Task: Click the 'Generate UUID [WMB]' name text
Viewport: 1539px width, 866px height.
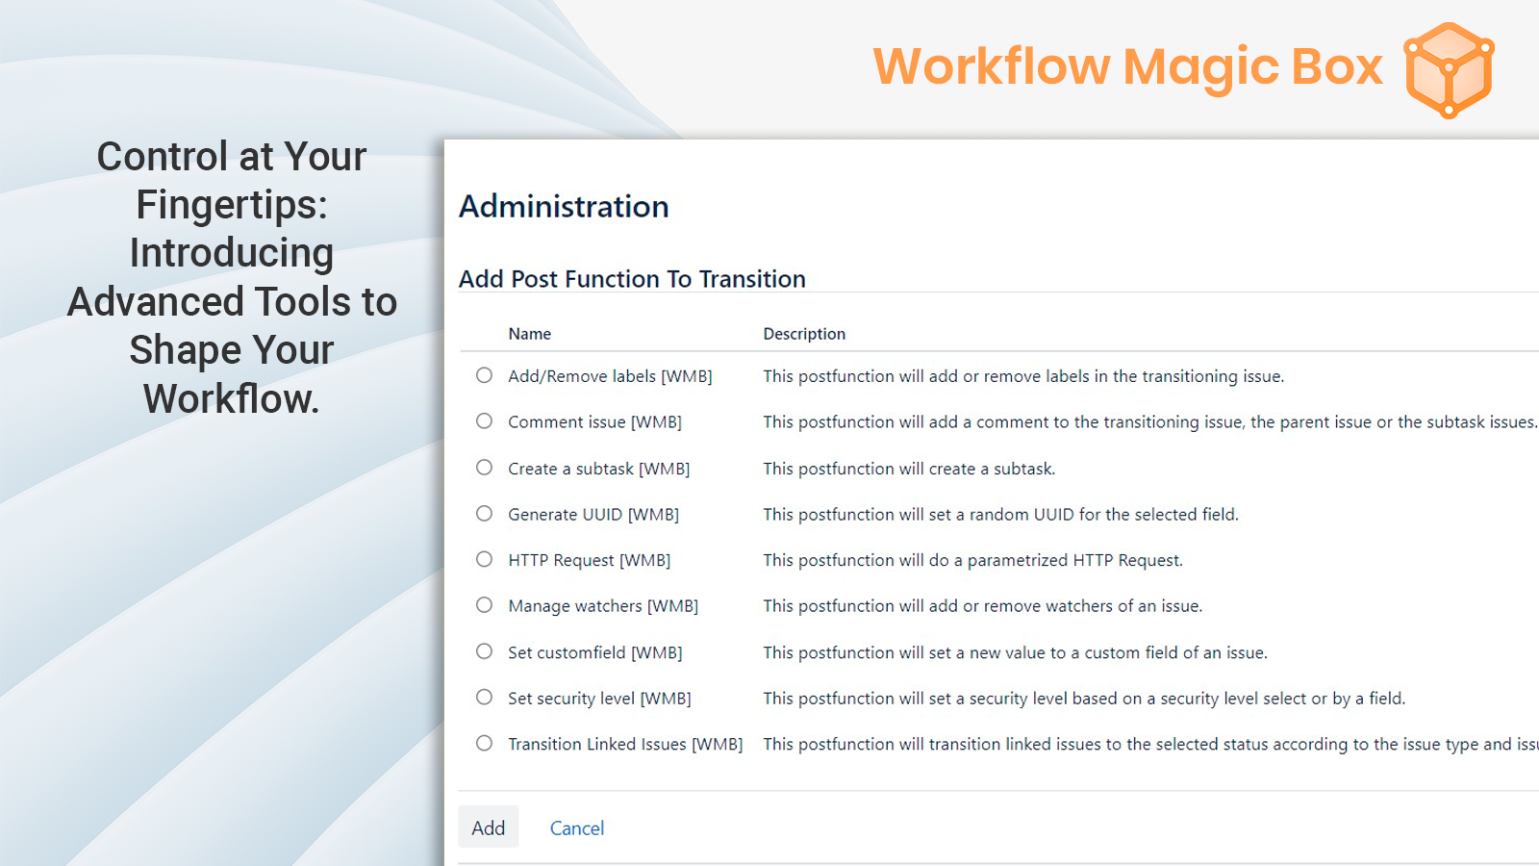Action: [593, 515]
